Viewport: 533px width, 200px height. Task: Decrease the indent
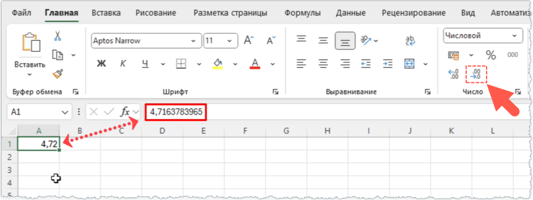pyautogui.click(x=366, y=64)
